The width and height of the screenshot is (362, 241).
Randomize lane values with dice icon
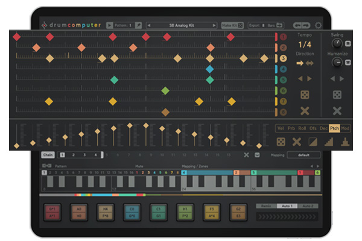click(281, 142)
